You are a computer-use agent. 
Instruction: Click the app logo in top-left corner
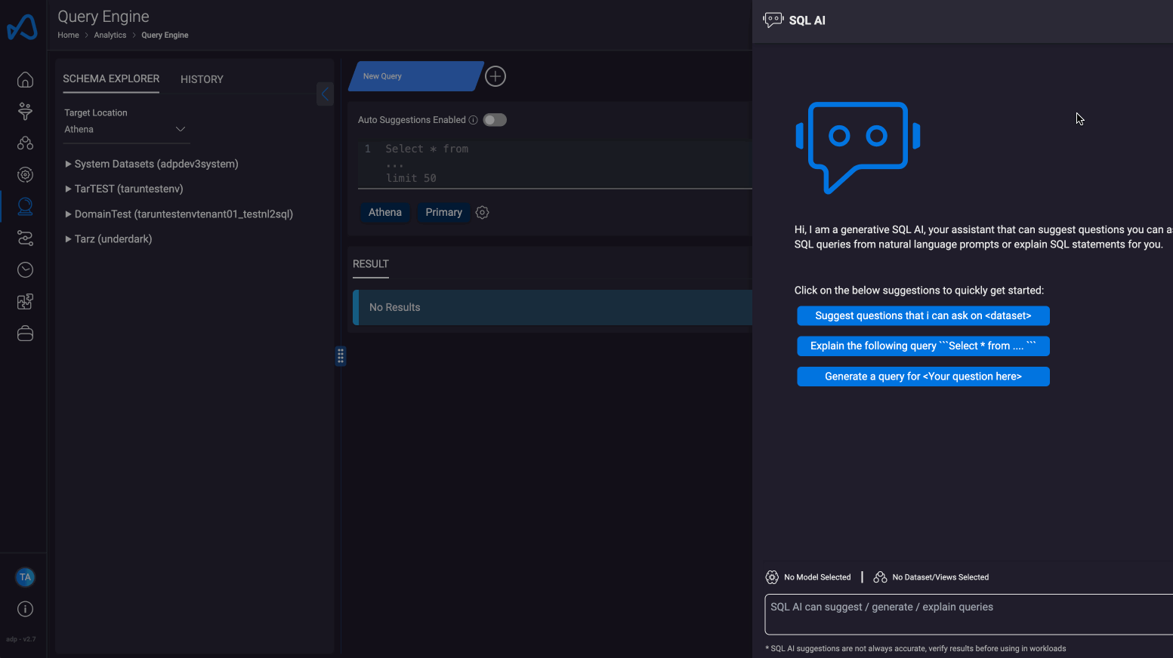[x=22, y=26]
